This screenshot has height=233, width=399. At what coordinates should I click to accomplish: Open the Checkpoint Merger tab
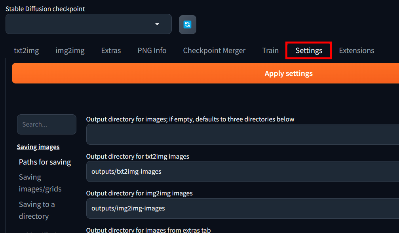[214, 51]
